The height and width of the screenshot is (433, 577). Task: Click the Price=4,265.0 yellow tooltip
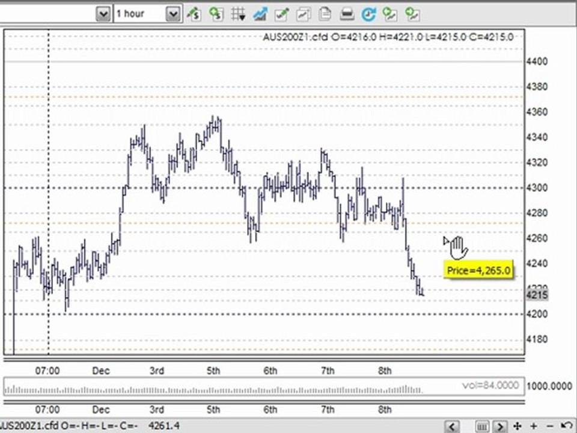[478, 271]
